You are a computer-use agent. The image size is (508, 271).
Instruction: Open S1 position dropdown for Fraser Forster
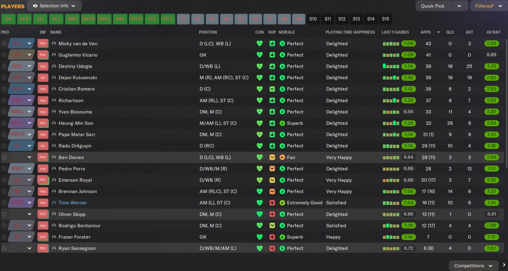click(x=29, y=237)
